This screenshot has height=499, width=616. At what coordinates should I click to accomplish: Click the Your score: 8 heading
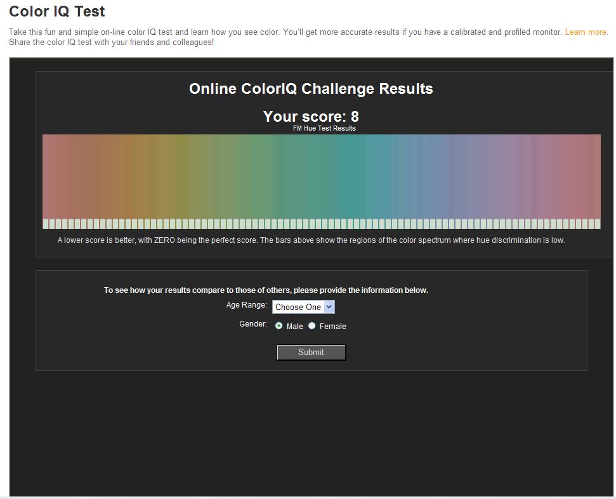[311, 116]
